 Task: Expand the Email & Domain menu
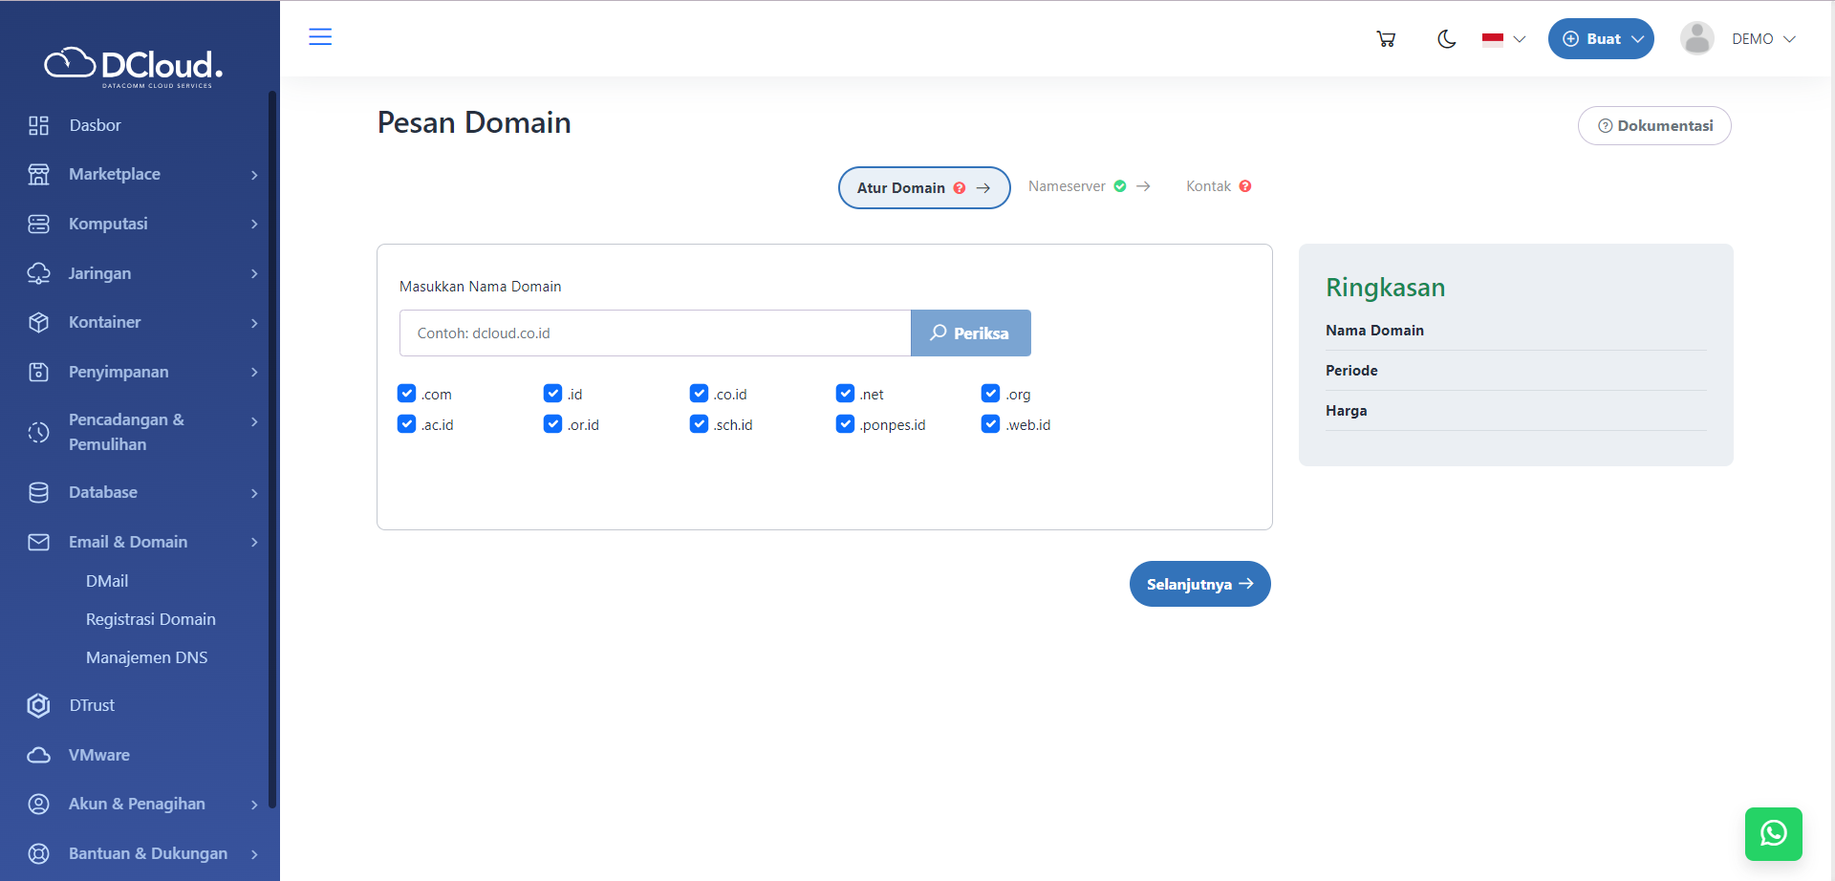128,542
